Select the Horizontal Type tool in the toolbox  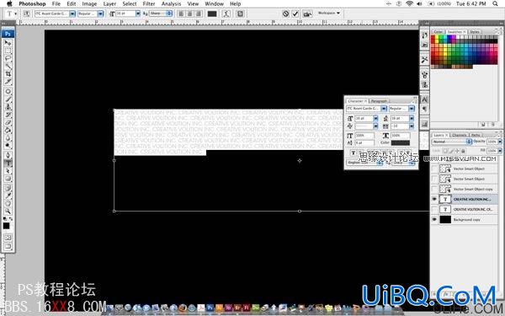tap(8, 163)
